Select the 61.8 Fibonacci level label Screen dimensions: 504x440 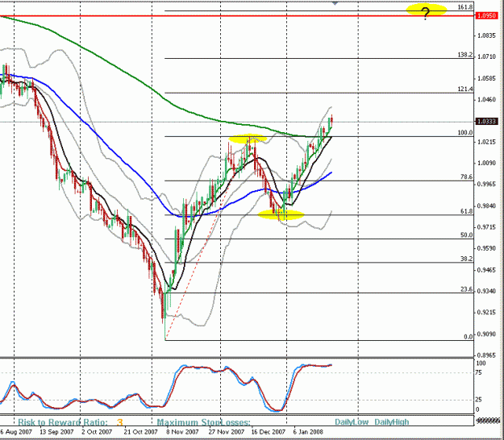(x=466, y=211)
